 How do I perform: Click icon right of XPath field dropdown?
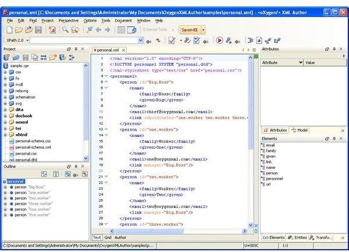click(148, 41)
